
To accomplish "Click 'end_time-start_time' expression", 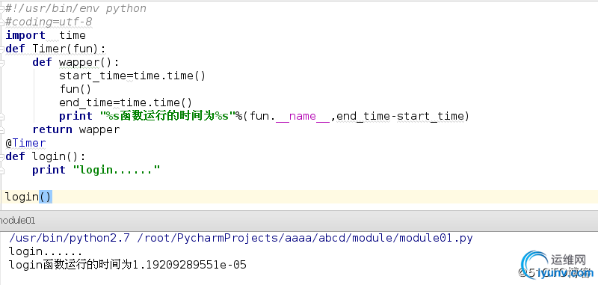I will 401,116.
